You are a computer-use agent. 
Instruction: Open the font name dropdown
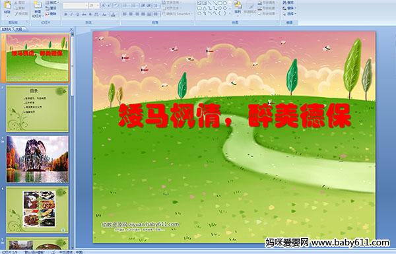[86, 5]
